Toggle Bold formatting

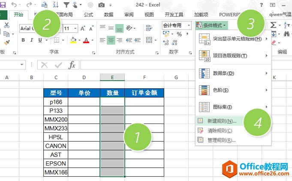(23, 40)
